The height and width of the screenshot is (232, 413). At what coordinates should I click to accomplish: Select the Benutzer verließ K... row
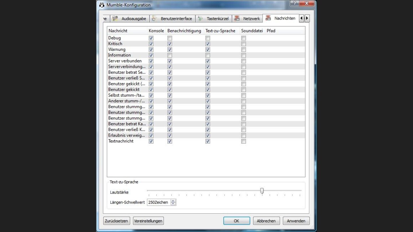pyautogui.click(x=206, y=130)
